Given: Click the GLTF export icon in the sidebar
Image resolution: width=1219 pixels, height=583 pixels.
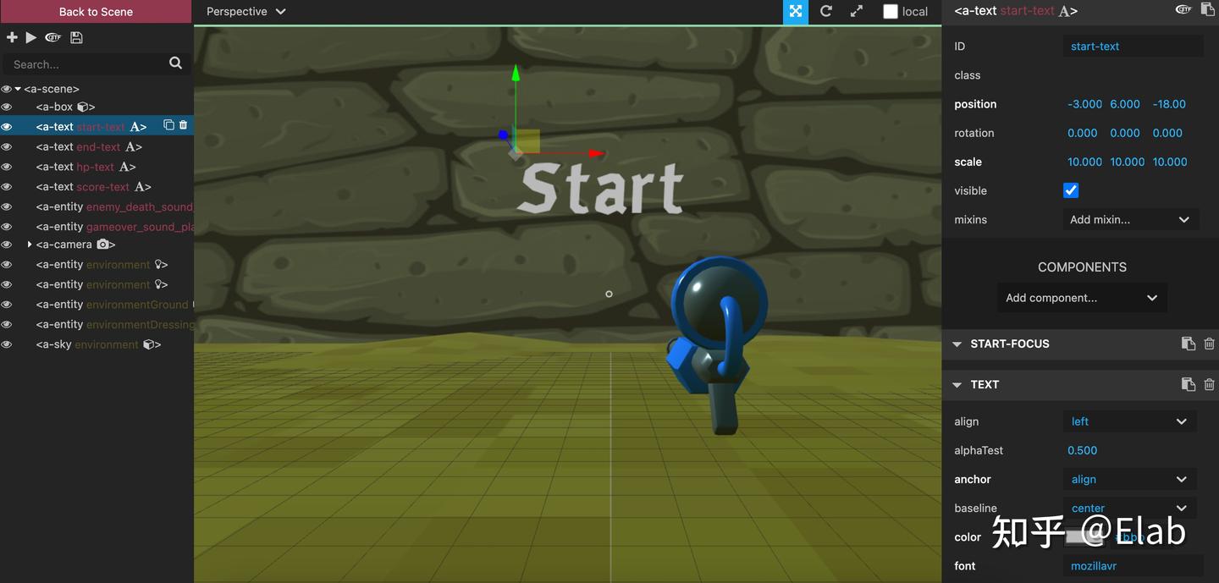Looking at the screenshot, I should pyautogui.click(x=52, y=36).
